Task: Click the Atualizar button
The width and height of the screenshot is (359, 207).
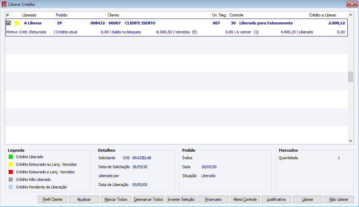Action: tap(84, 199)
